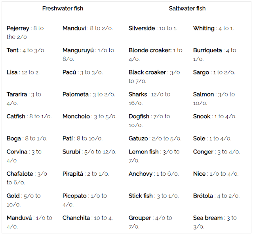The image size is (253, 235).
Task: Click the Freshwater fish column heading
Action: click(x=63, y=8)
